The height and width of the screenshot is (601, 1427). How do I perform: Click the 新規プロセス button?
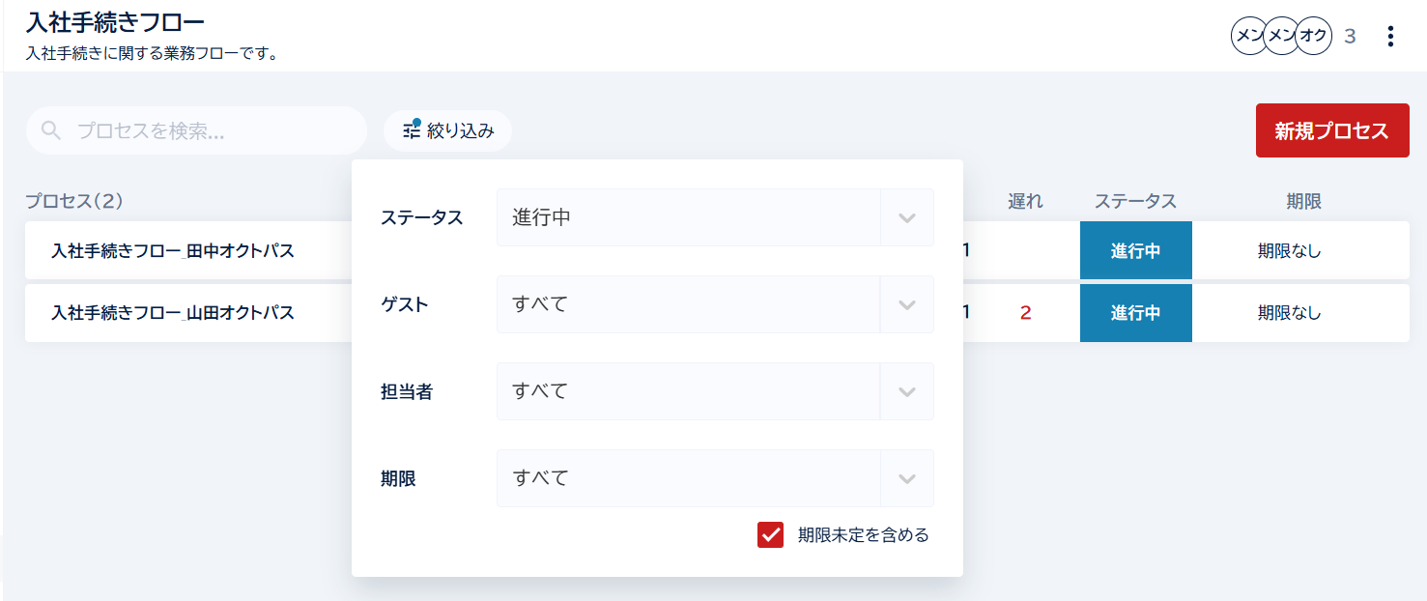tap(1331, 130)
